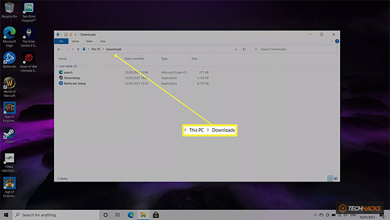Click the Search Downloads field

point(294,49)
